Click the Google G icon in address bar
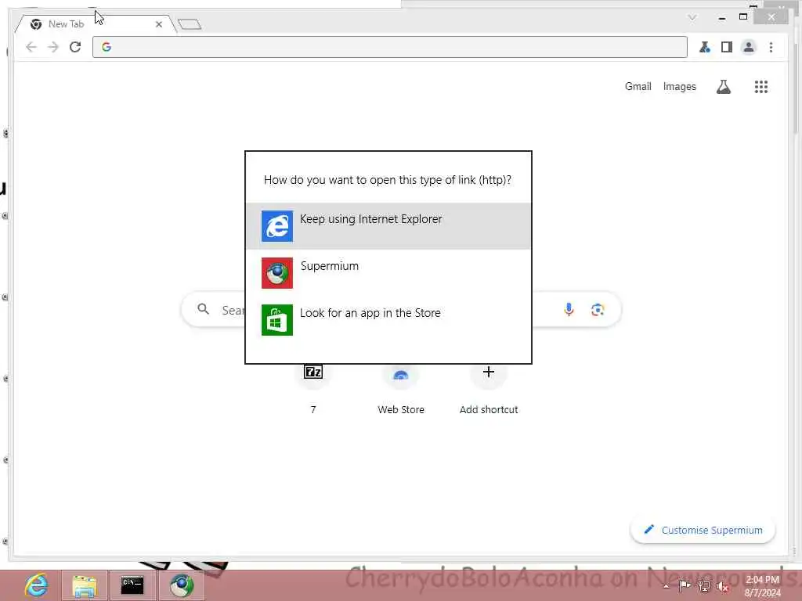 pos(107,47)
